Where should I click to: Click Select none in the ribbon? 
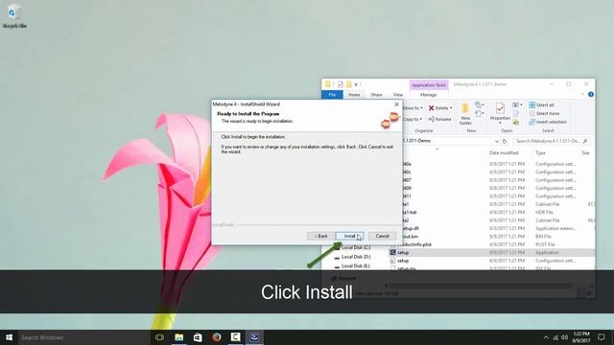(544, 113)
